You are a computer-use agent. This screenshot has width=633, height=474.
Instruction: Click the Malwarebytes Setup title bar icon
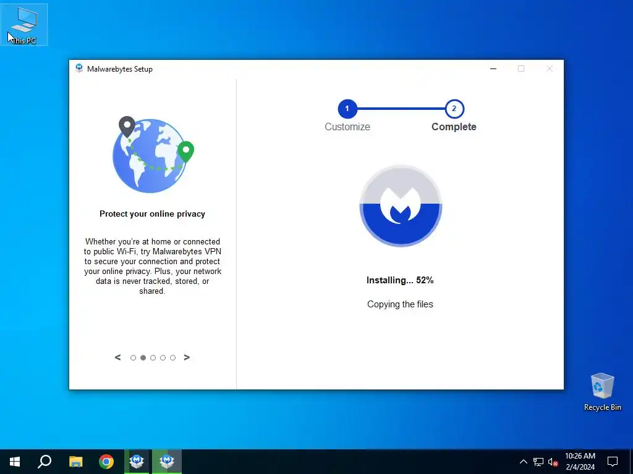[x=79, y=68]
